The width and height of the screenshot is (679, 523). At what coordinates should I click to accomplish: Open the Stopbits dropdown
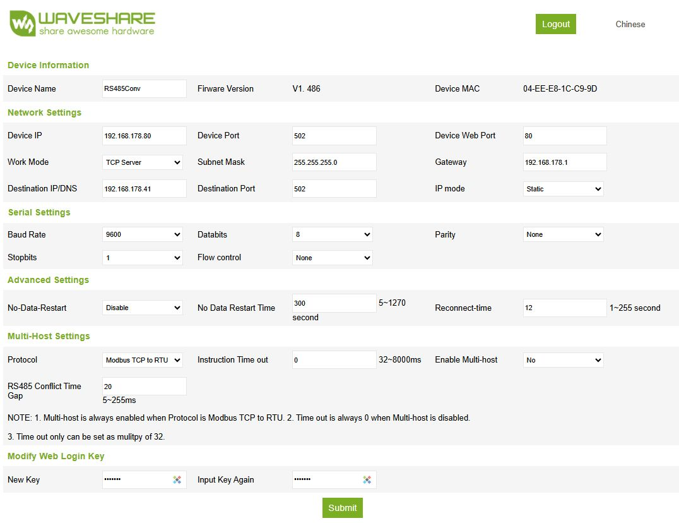click(x=142, y=257)
